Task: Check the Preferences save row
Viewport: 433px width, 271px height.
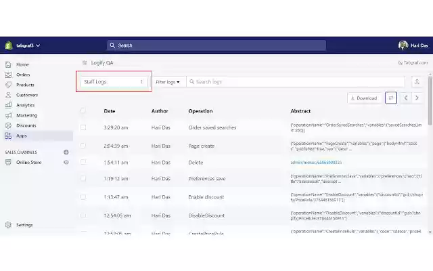Action: [83, 178]
